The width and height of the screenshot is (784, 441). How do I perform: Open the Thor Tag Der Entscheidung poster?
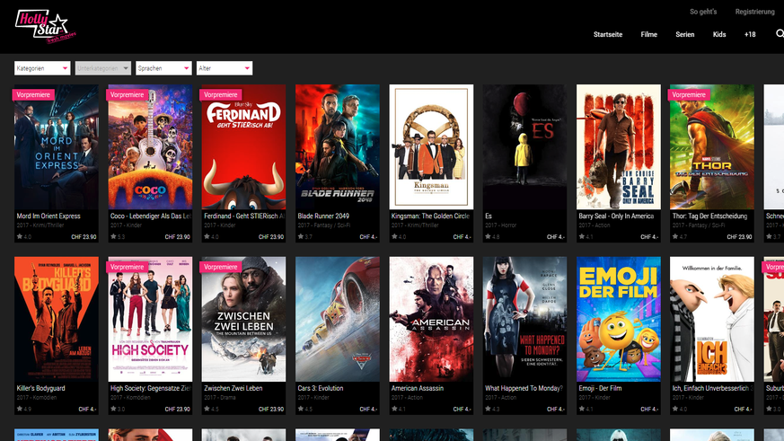(x=712, y=146)
